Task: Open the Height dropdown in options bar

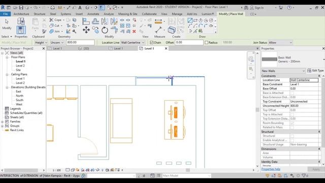Action: (41, 43)
